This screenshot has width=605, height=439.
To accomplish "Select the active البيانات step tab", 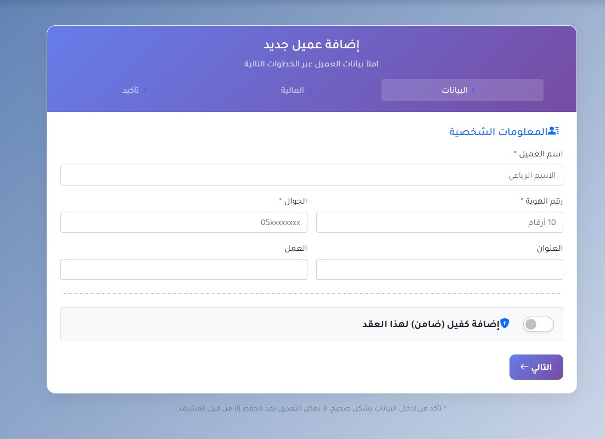I will [462, 90].
